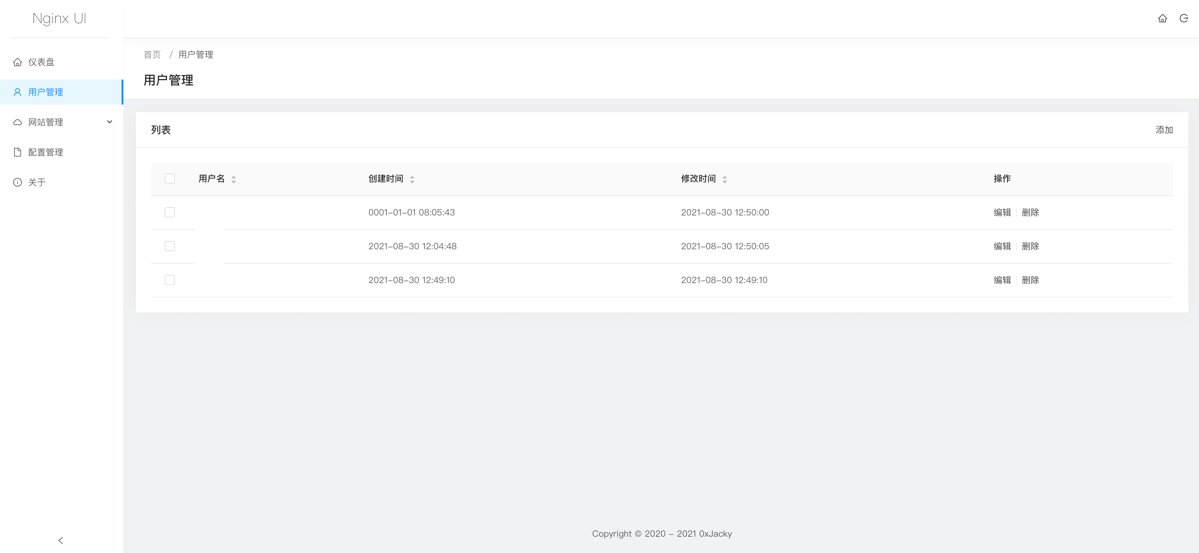Sort table by 创建时间 column arrows
This screenshot has height=553, width=1199.
[x=412, y=179]
